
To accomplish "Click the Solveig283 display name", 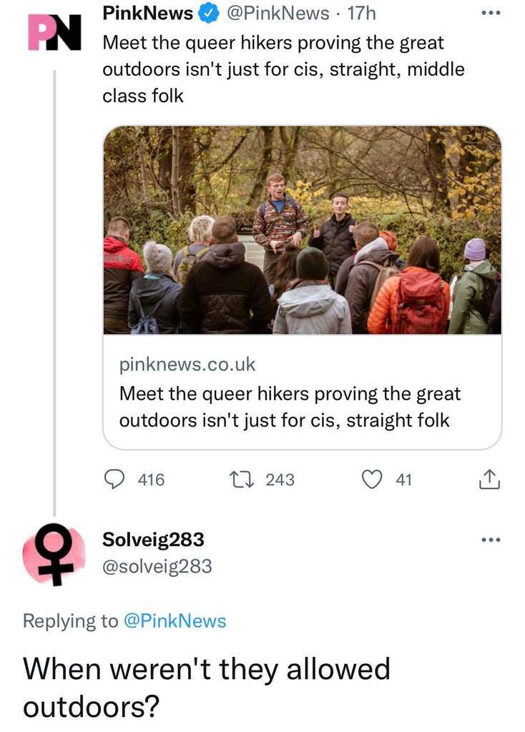I will tap(153, 540).
